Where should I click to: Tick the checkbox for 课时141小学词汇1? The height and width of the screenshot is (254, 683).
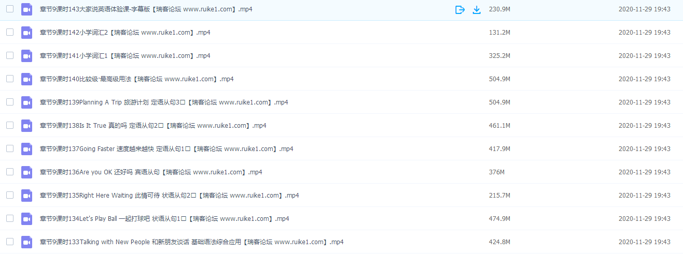[x=10, y=55]
